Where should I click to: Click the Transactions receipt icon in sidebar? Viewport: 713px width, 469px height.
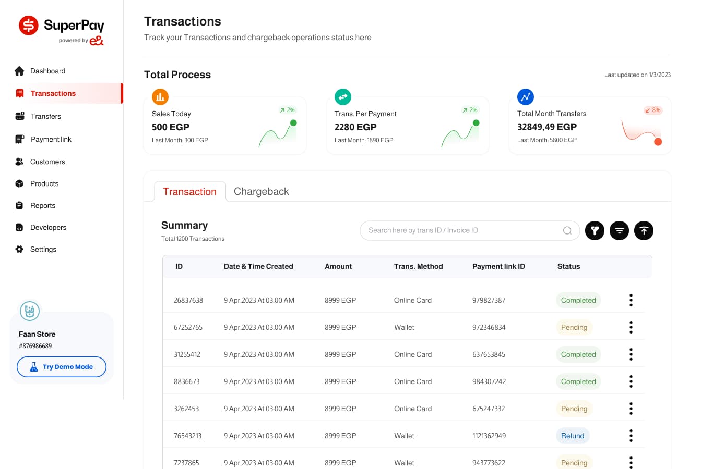click(x=20, y=93)
